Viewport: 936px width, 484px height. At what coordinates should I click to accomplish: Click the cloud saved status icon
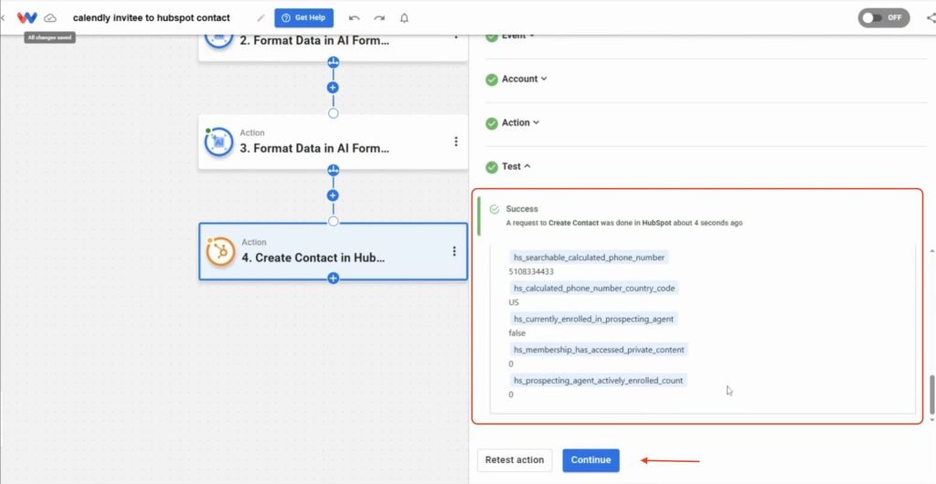point(51,18)
